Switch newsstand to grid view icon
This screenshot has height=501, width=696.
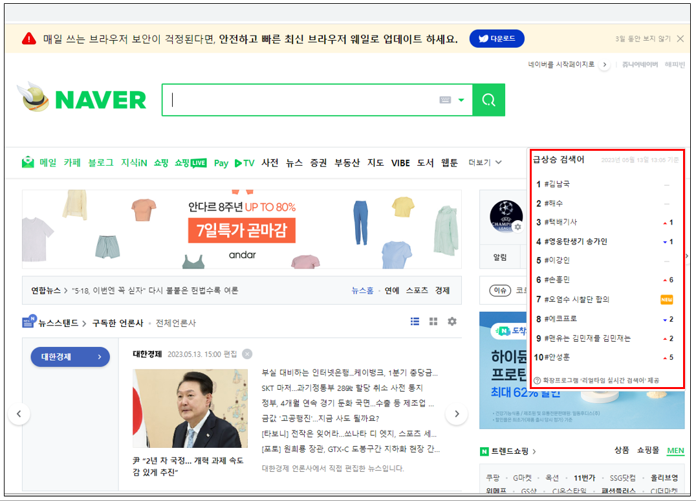tap(433, 322)
